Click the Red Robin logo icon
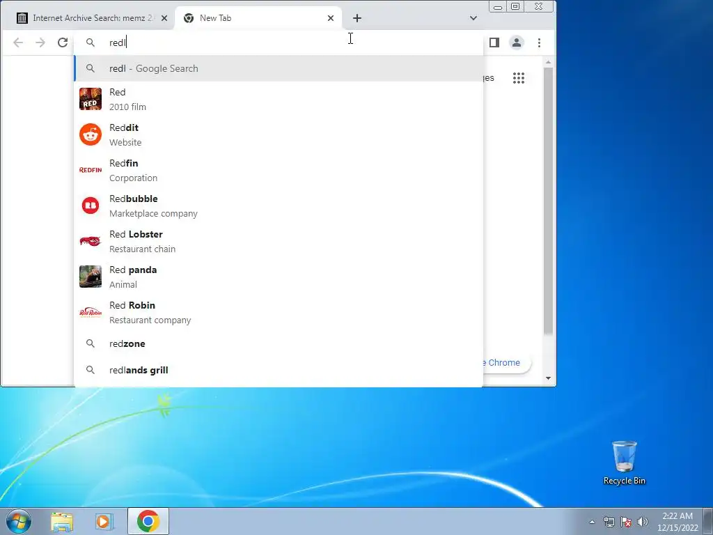Viewport: 713px width, 535px height. [x=91, y=312]
